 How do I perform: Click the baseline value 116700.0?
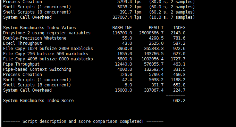122,33
